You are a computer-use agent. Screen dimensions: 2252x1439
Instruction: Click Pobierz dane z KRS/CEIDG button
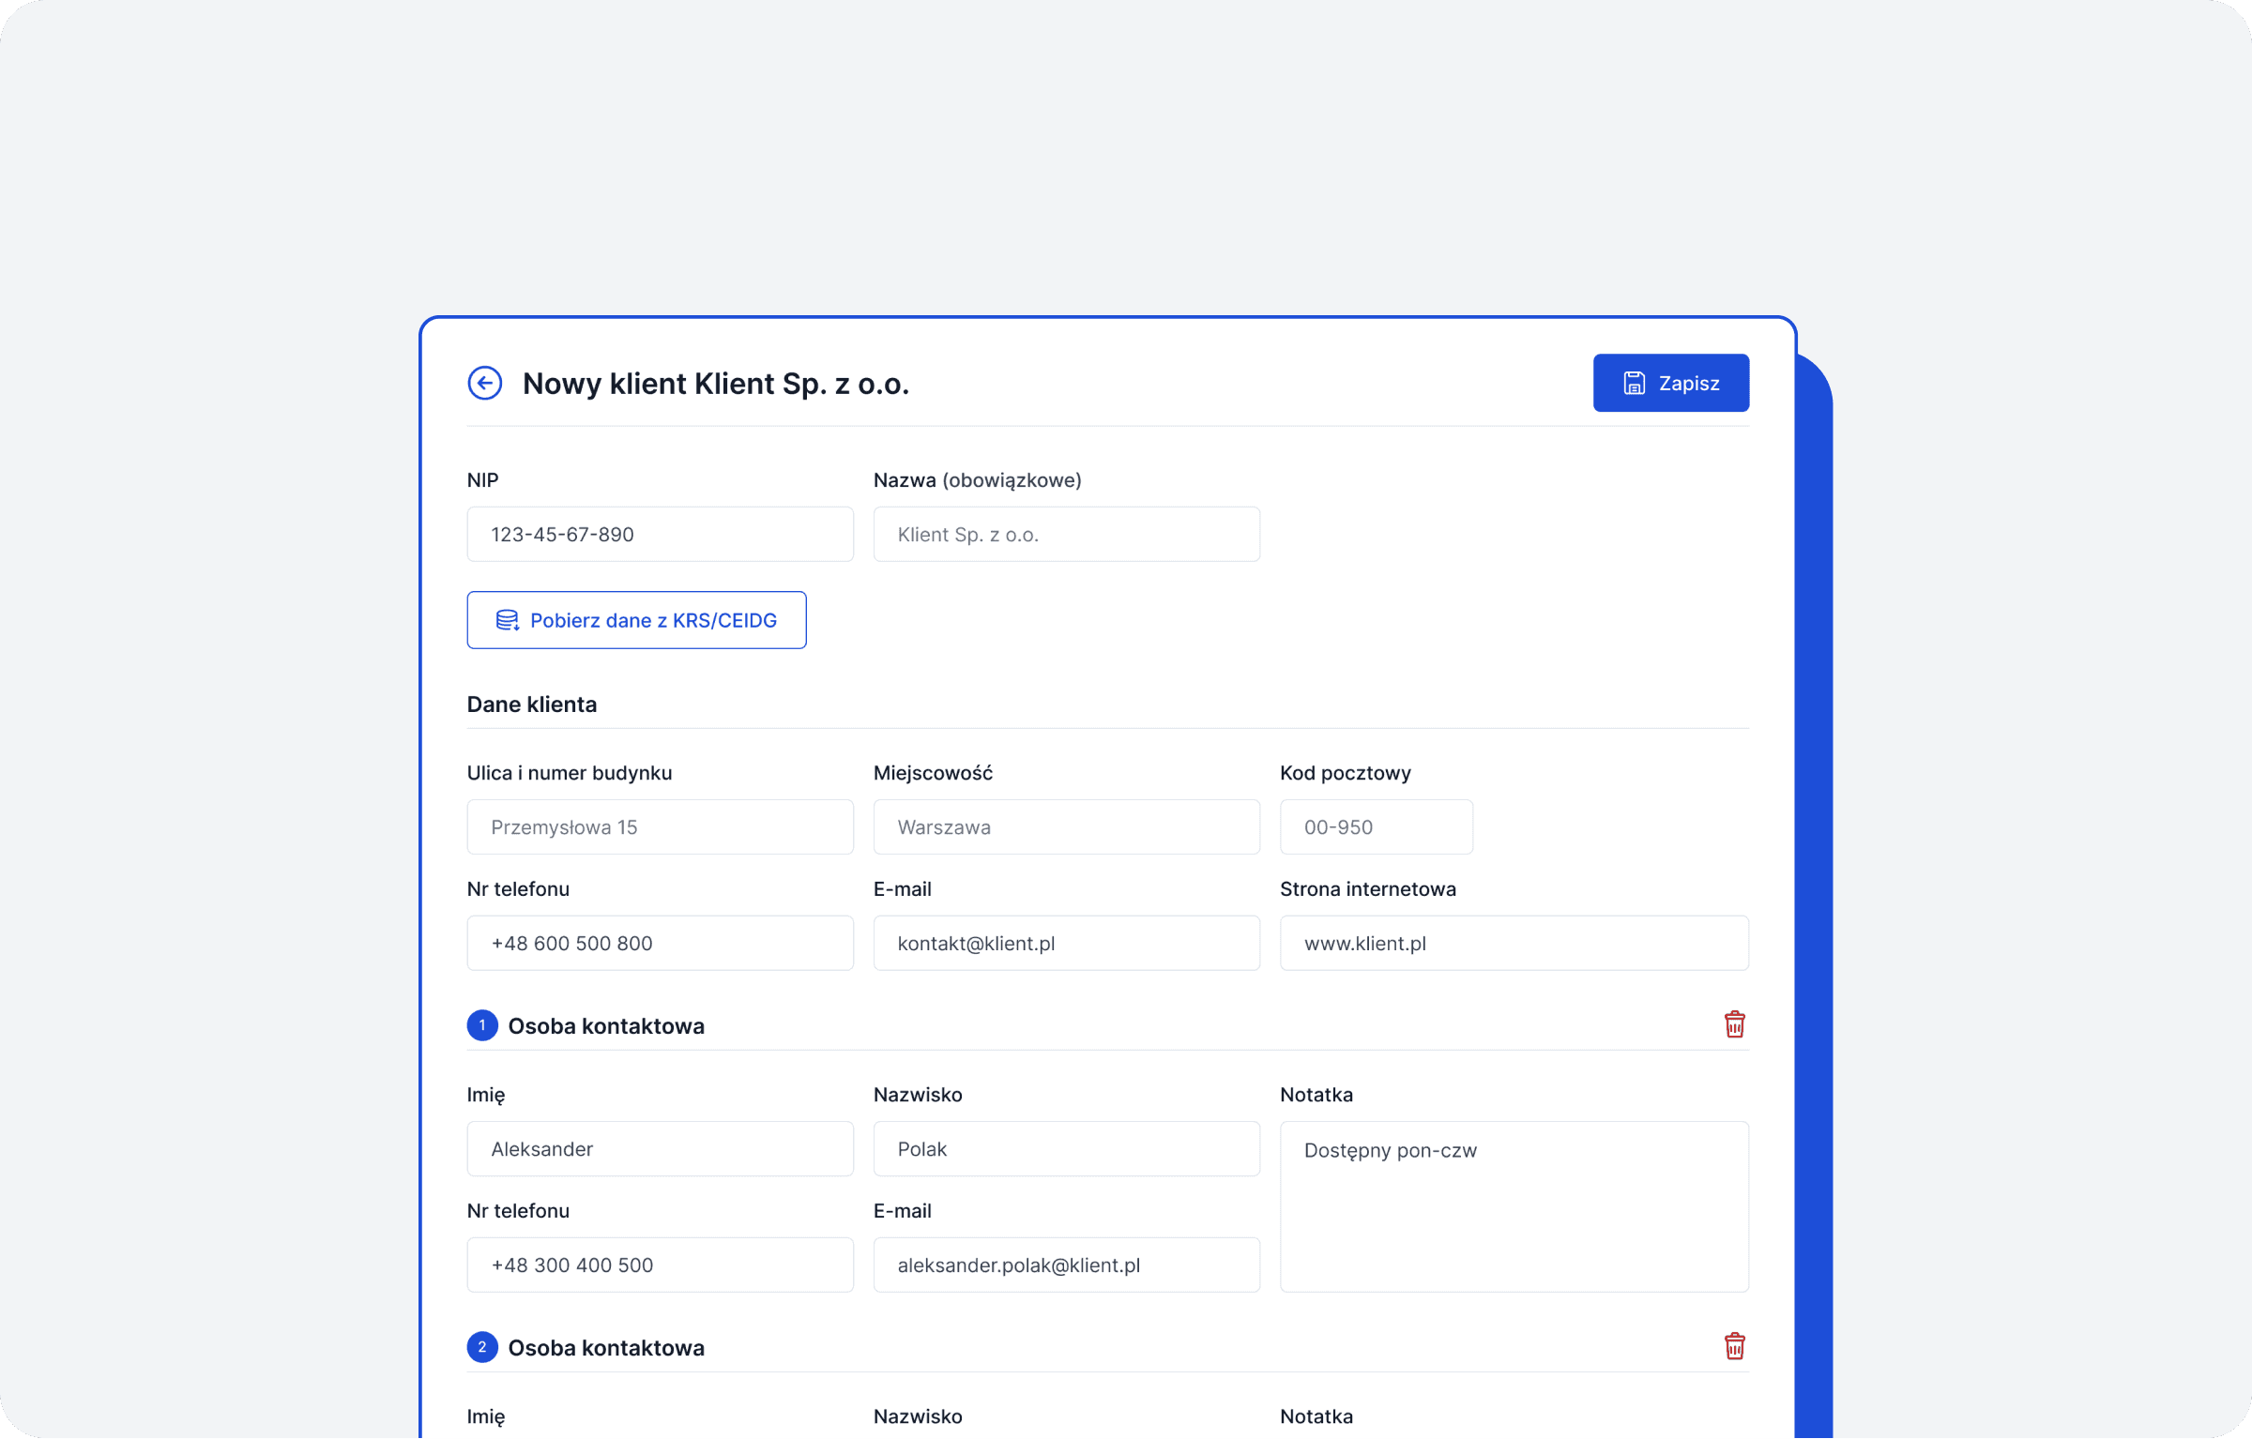point(636,620)
